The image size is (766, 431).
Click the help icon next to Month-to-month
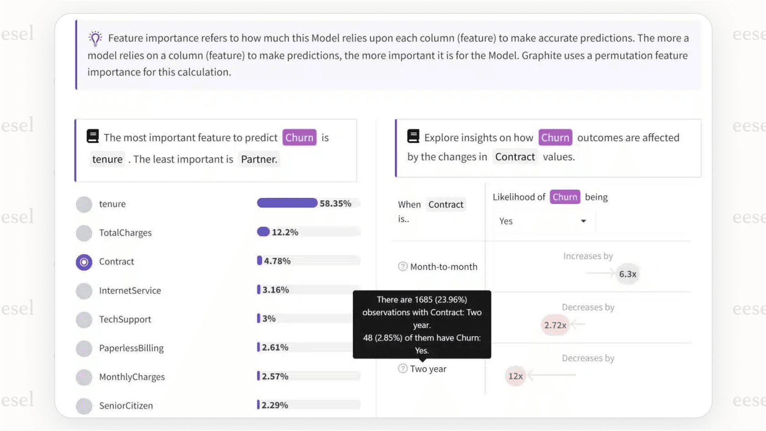(x=403, y=266)
